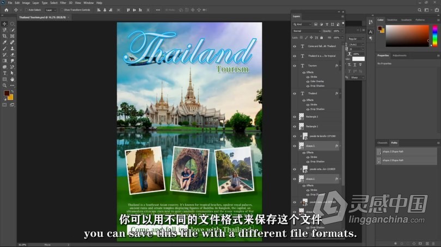Open the File menu
This screenshot has width=441, height=247.
tap(10, 3)
